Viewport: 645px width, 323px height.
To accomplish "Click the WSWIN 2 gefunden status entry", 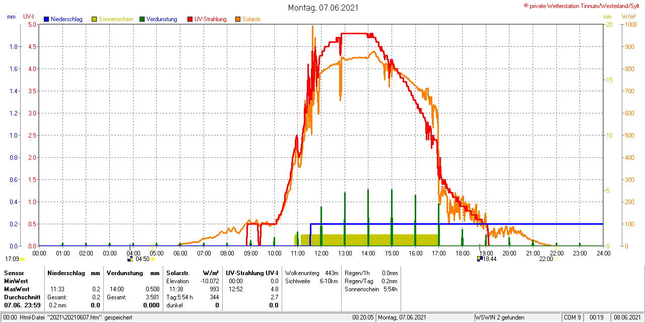I will pyautogui.click(x=500, y=317).
